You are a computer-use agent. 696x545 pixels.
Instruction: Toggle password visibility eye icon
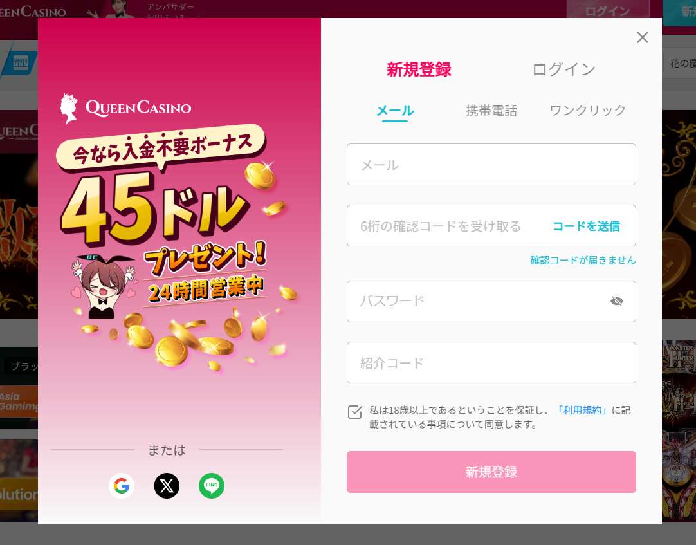616,302
